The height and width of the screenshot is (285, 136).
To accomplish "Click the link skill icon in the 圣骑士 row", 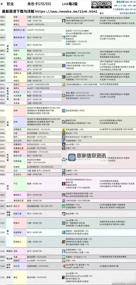I will click(64, 20).
